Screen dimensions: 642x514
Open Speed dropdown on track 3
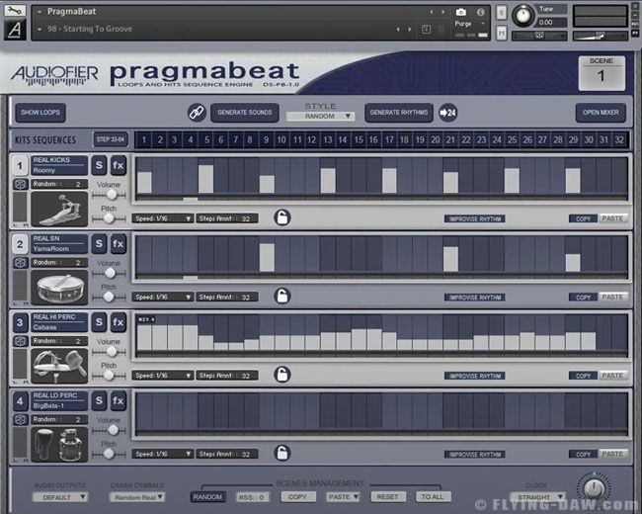click(163, 375)
